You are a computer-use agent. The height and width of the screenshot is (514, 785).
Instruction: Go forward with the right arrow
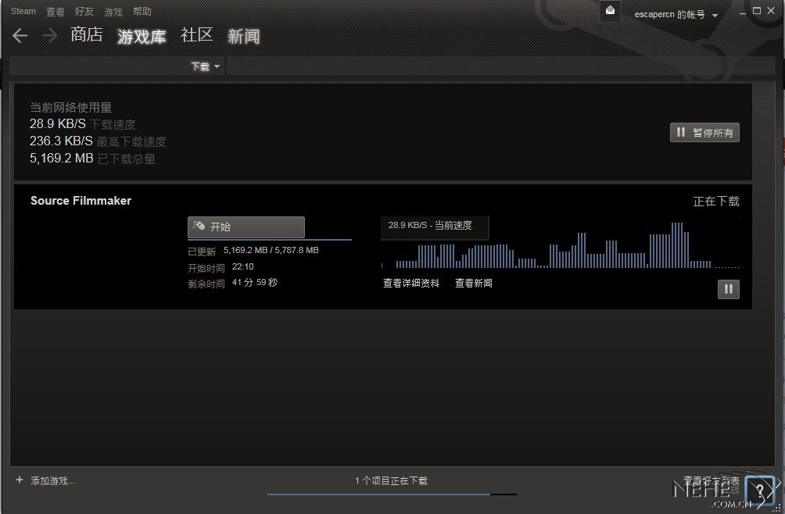tap(49, 35)
